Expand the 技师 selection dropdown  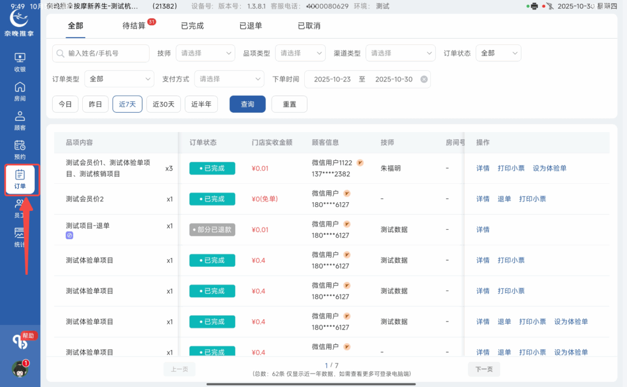205,53
